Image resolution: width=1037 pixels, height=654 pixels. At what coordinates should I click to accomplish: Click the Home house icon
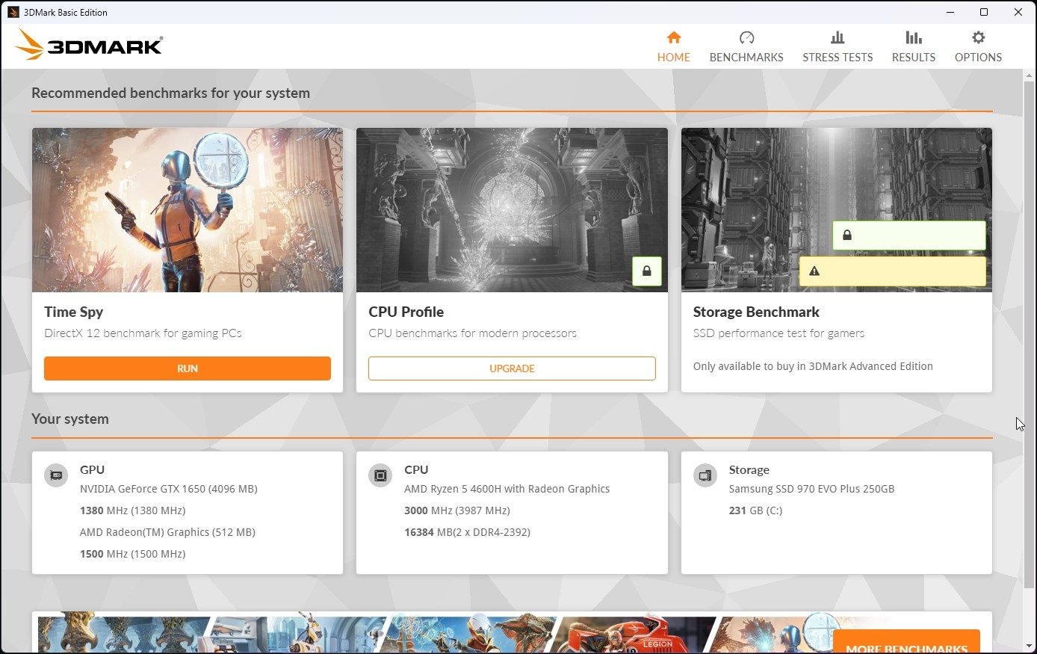[673, 37]
